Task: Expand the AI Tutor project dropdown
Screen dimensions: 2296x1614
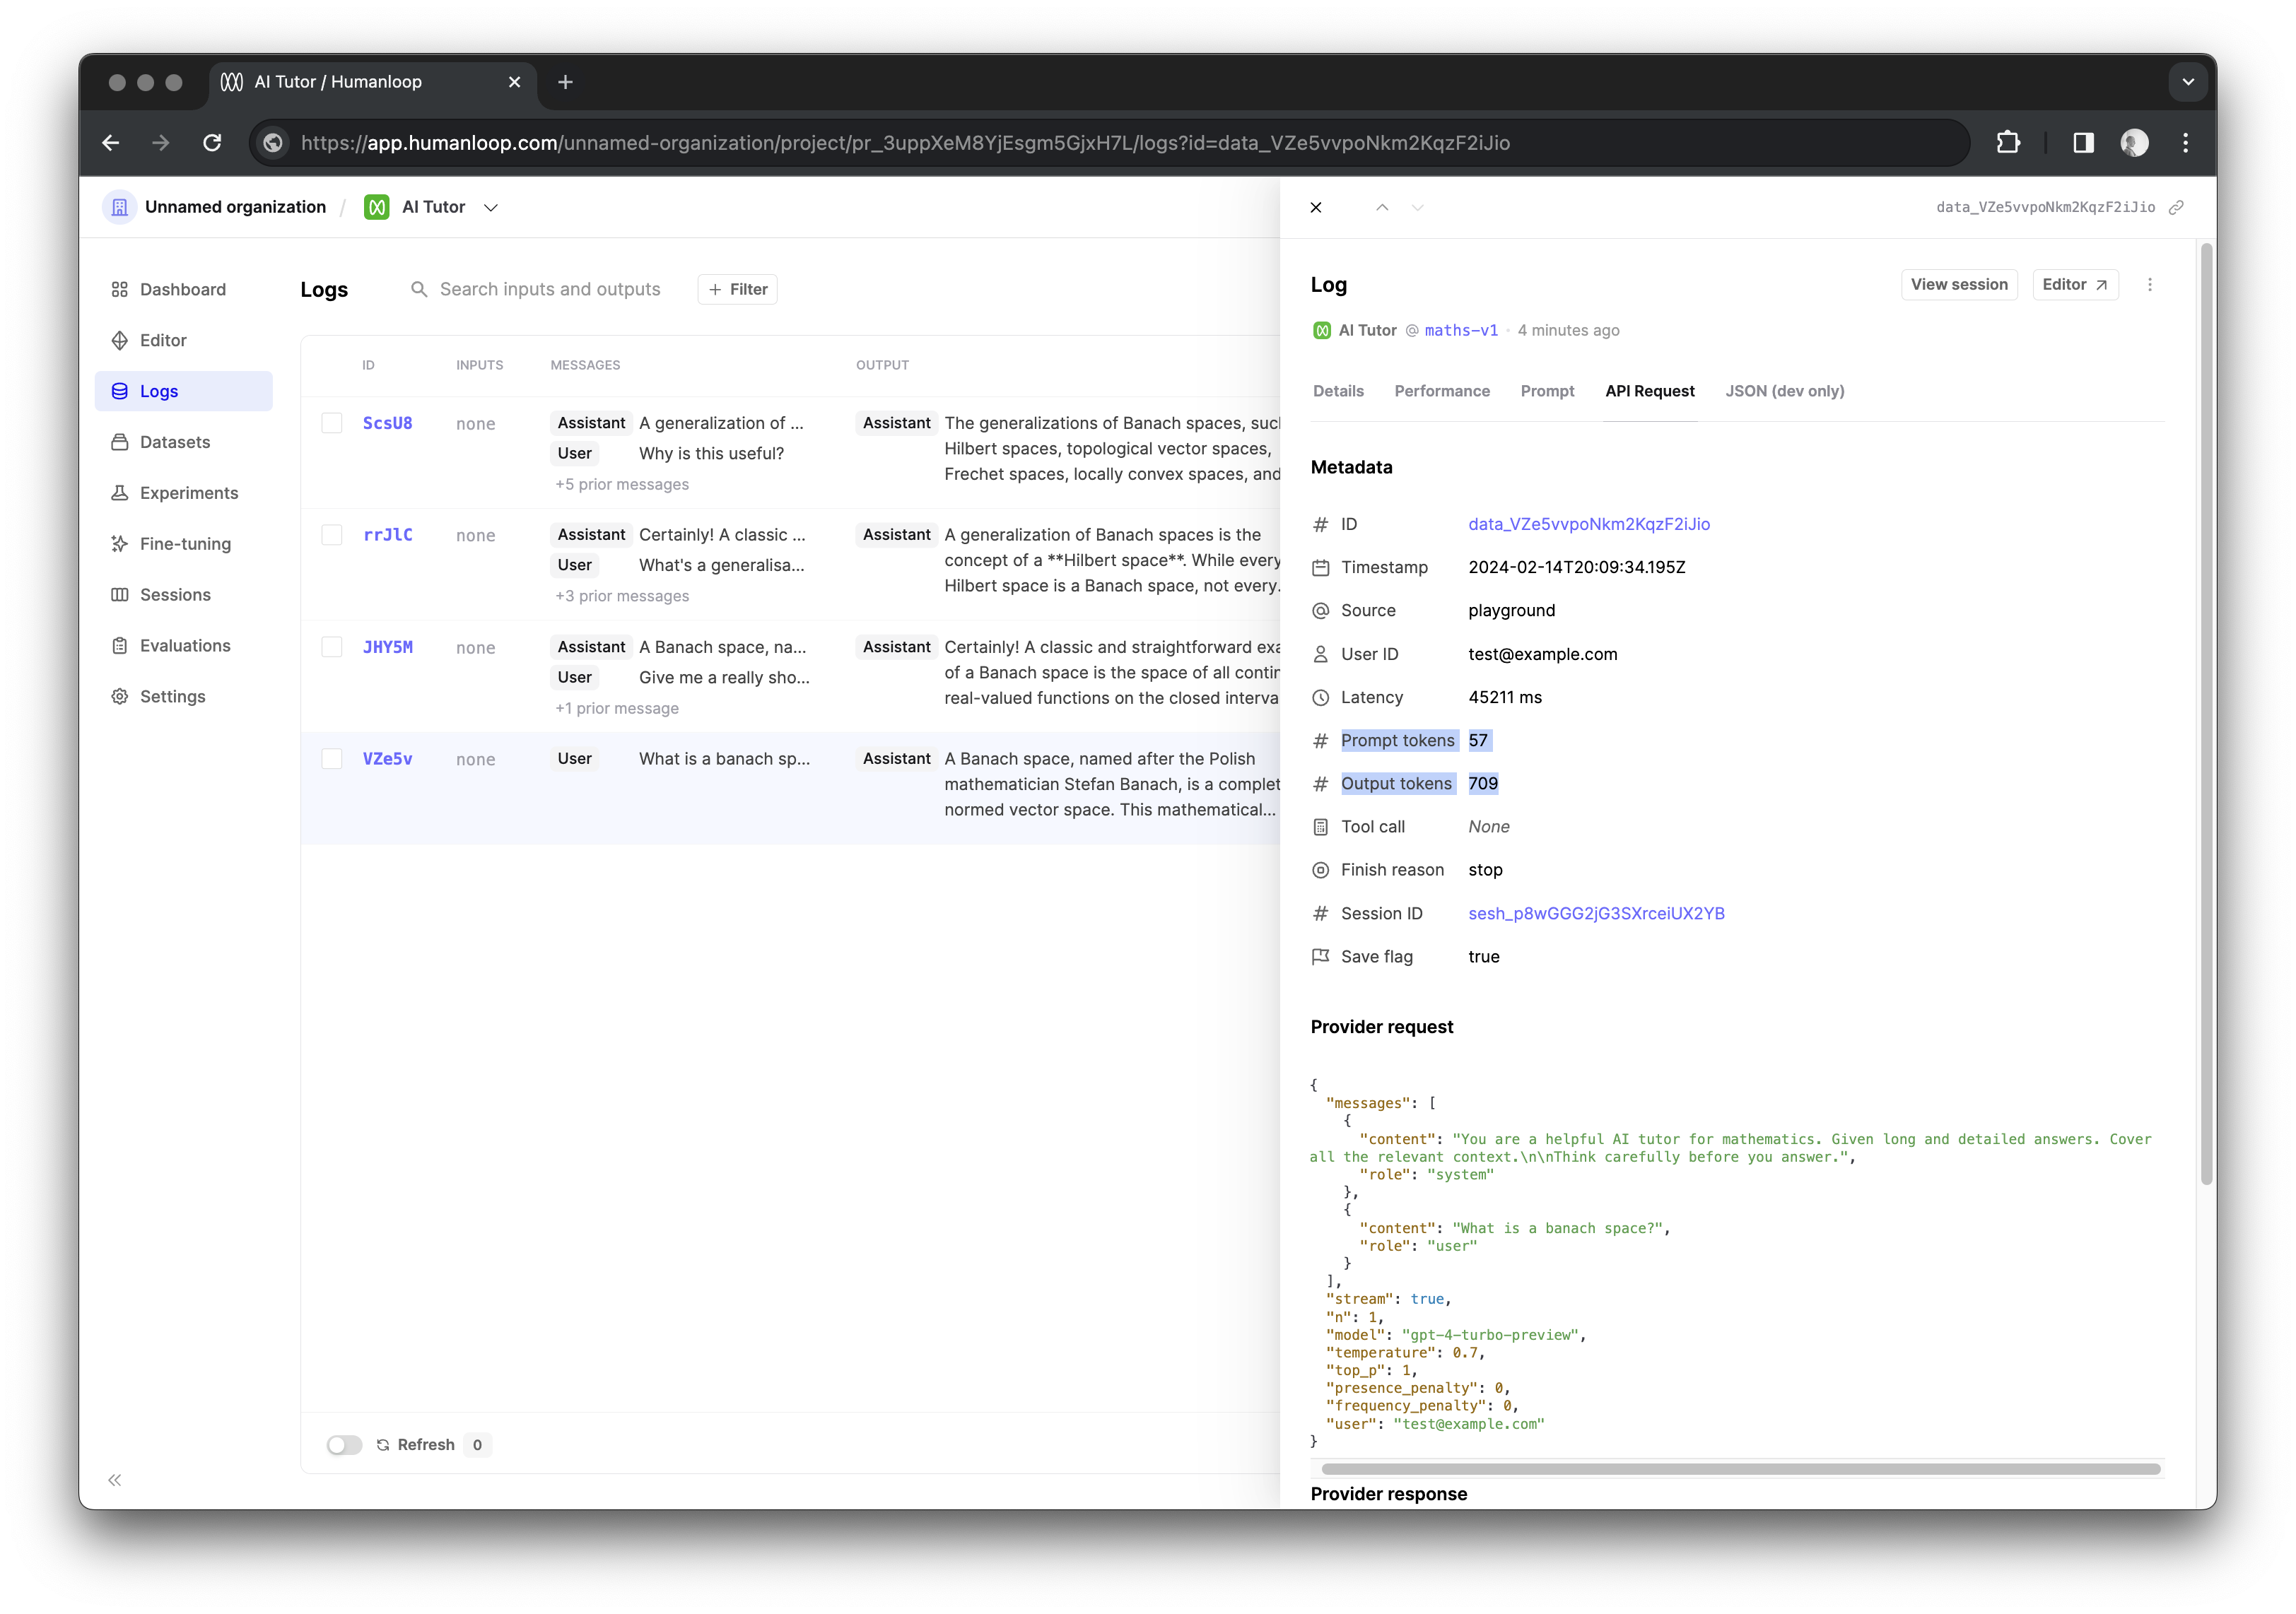Action: (491, 208)
